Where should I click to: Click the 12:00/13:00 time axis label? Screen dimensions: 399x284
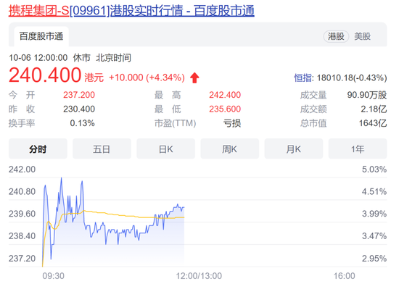(x=199, y=276)
